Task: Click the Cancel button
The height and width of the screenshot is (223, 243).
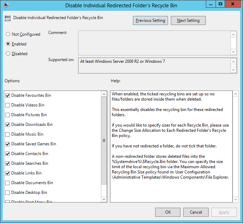Action: (196, 212)
